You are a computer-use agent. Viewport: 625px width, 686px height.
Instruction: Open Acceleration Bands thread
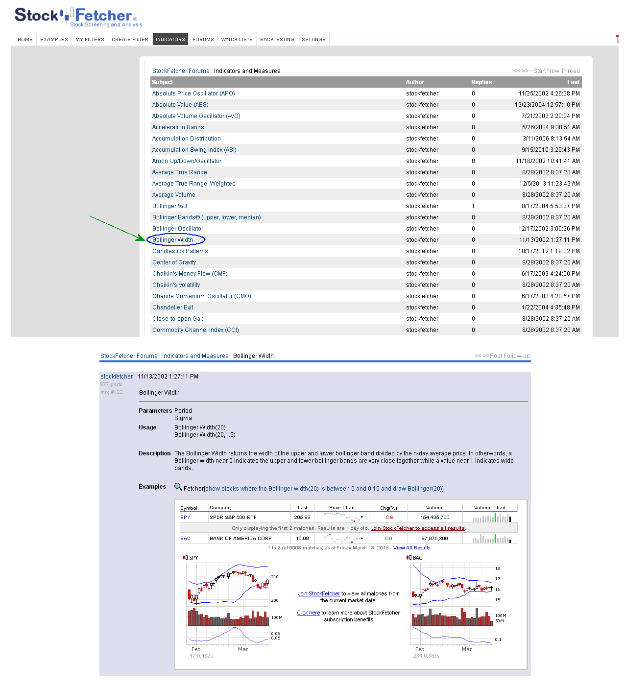coord(178,127)
